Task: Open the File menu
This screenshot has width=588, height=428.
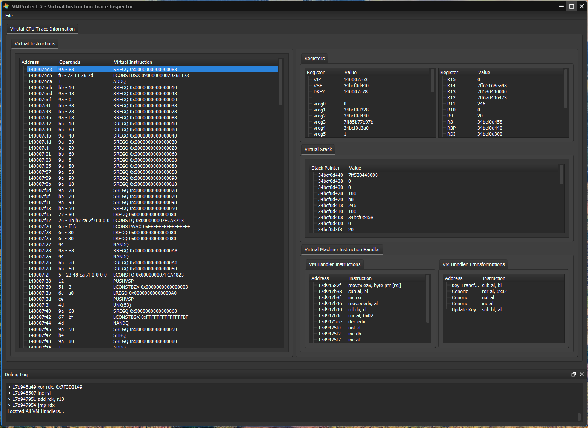Action: coord(9,16)
